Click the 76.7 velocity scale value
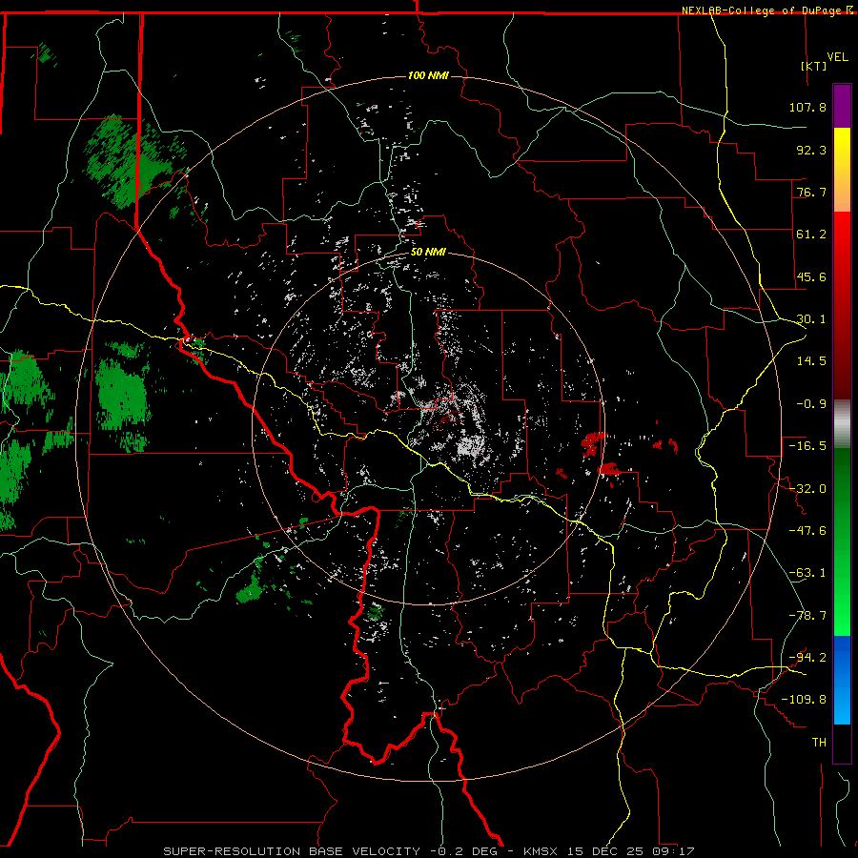This screenshot has height=858, width=858. click(x=811, y=192)
